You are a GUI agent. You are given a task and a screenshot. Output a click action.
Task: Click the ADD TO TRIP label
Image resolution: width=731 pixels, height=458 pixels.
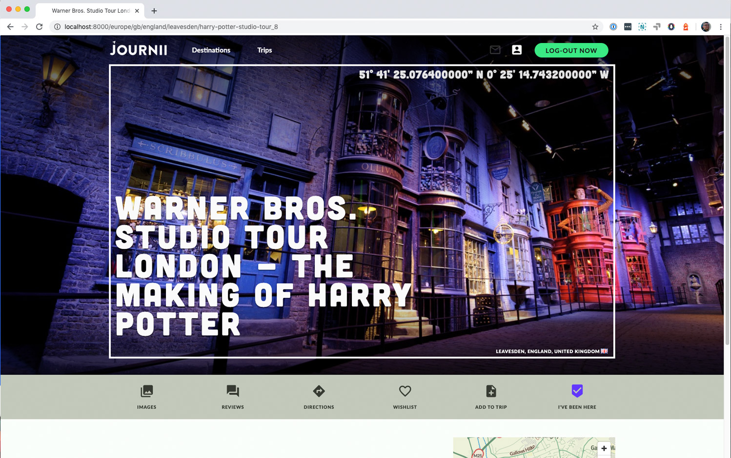491,407
